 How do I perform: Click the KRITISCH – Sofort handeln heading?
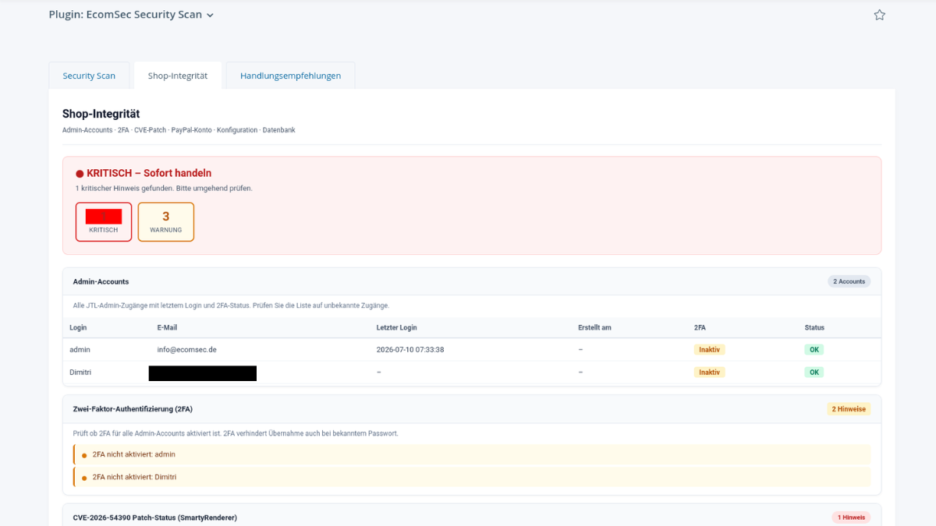(x=149, y=173)
